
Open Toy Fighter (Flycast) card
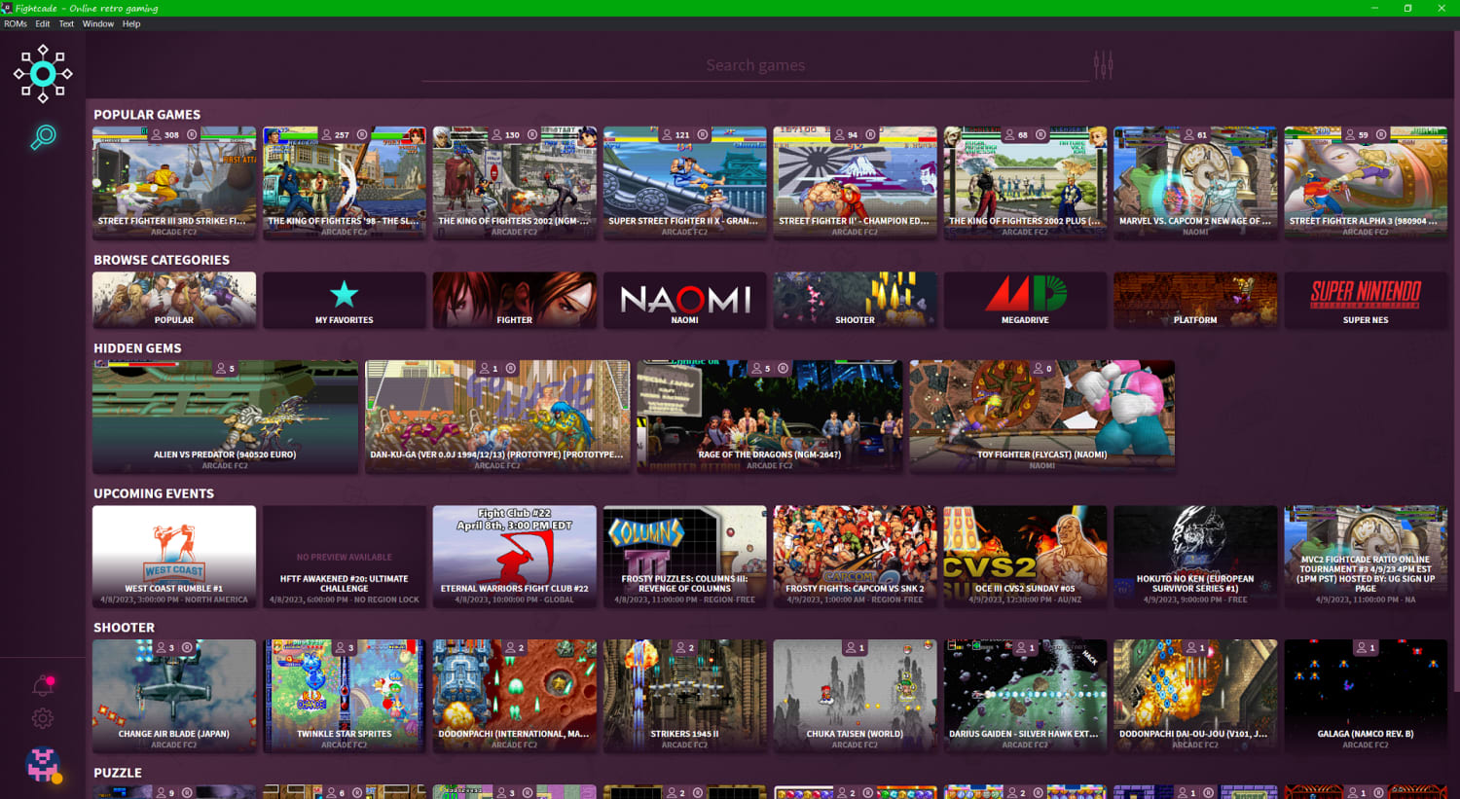1042,417
